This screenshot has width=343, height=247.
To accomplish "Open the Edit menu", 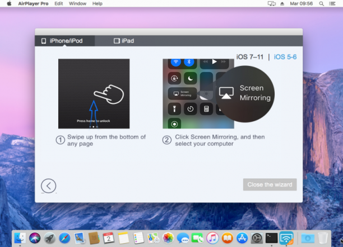I will [x=59, y=3].
